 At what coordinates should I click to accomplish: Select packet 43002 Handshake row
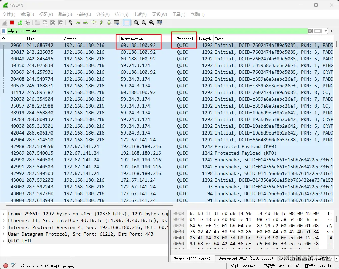167,187
